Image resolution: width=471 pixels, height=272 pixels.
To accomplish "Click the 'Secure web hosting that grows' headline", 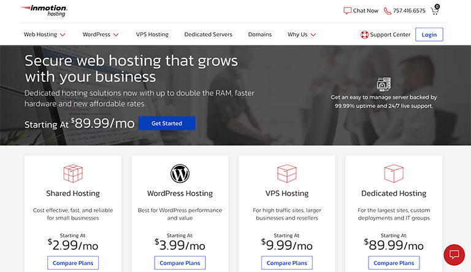I will (131, 60).
